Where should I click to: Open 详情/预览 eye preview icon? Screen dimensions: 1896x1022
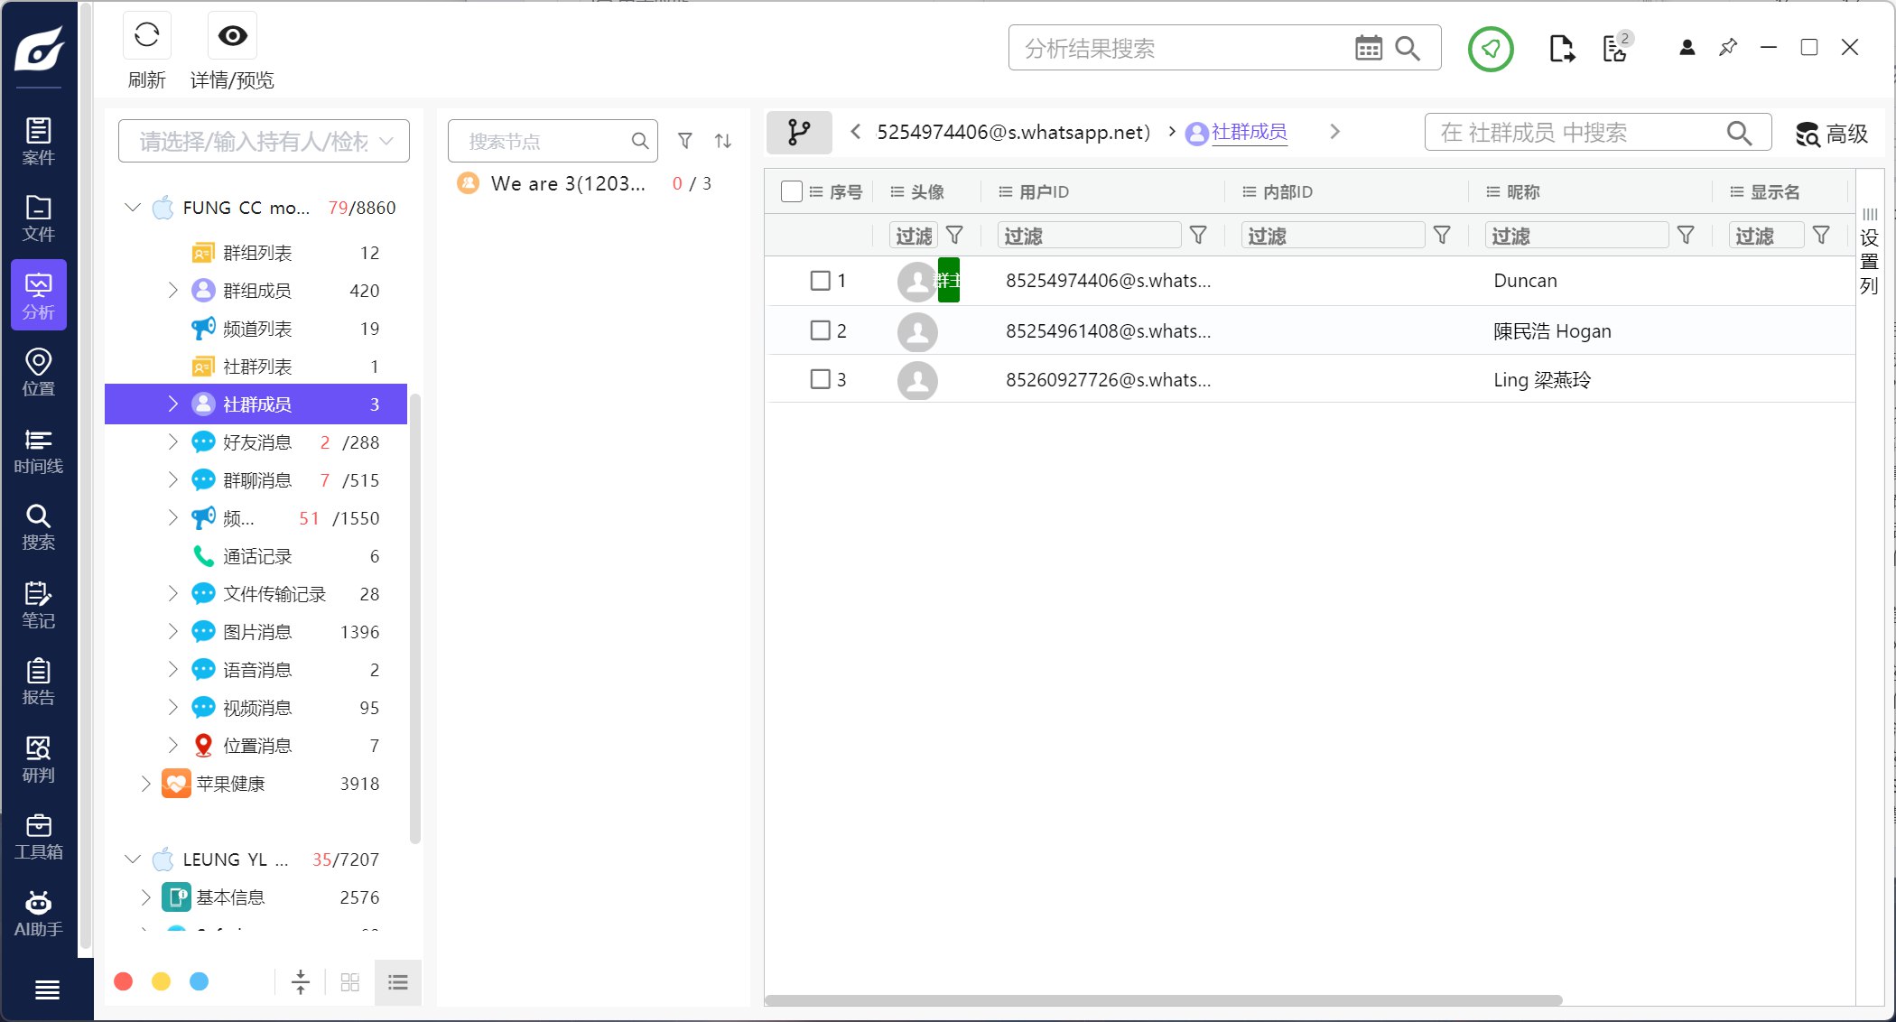pos(232,36)
